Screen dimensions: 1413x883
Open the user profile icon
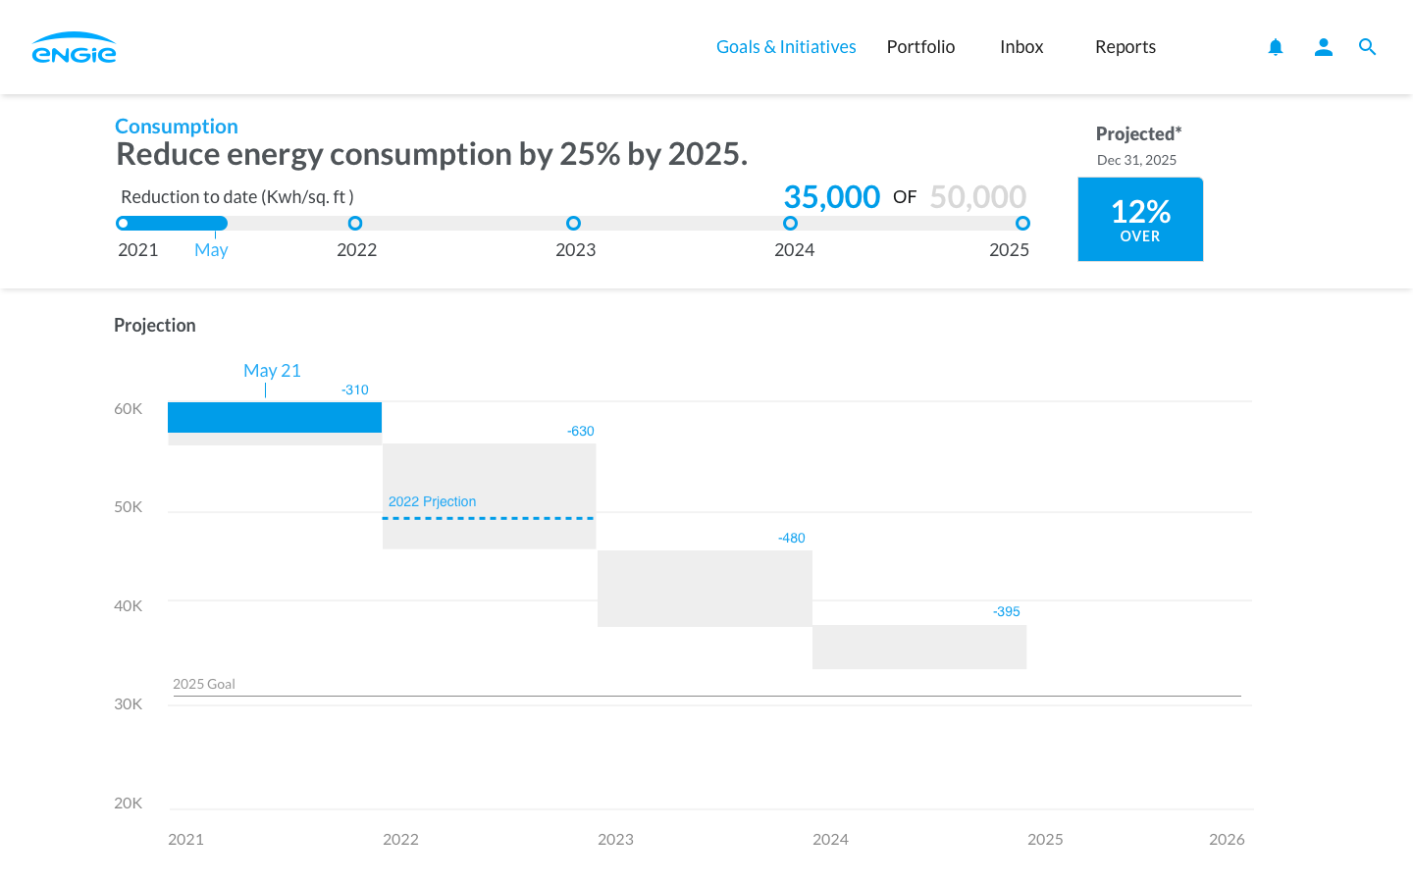[x=1323, y=47]
